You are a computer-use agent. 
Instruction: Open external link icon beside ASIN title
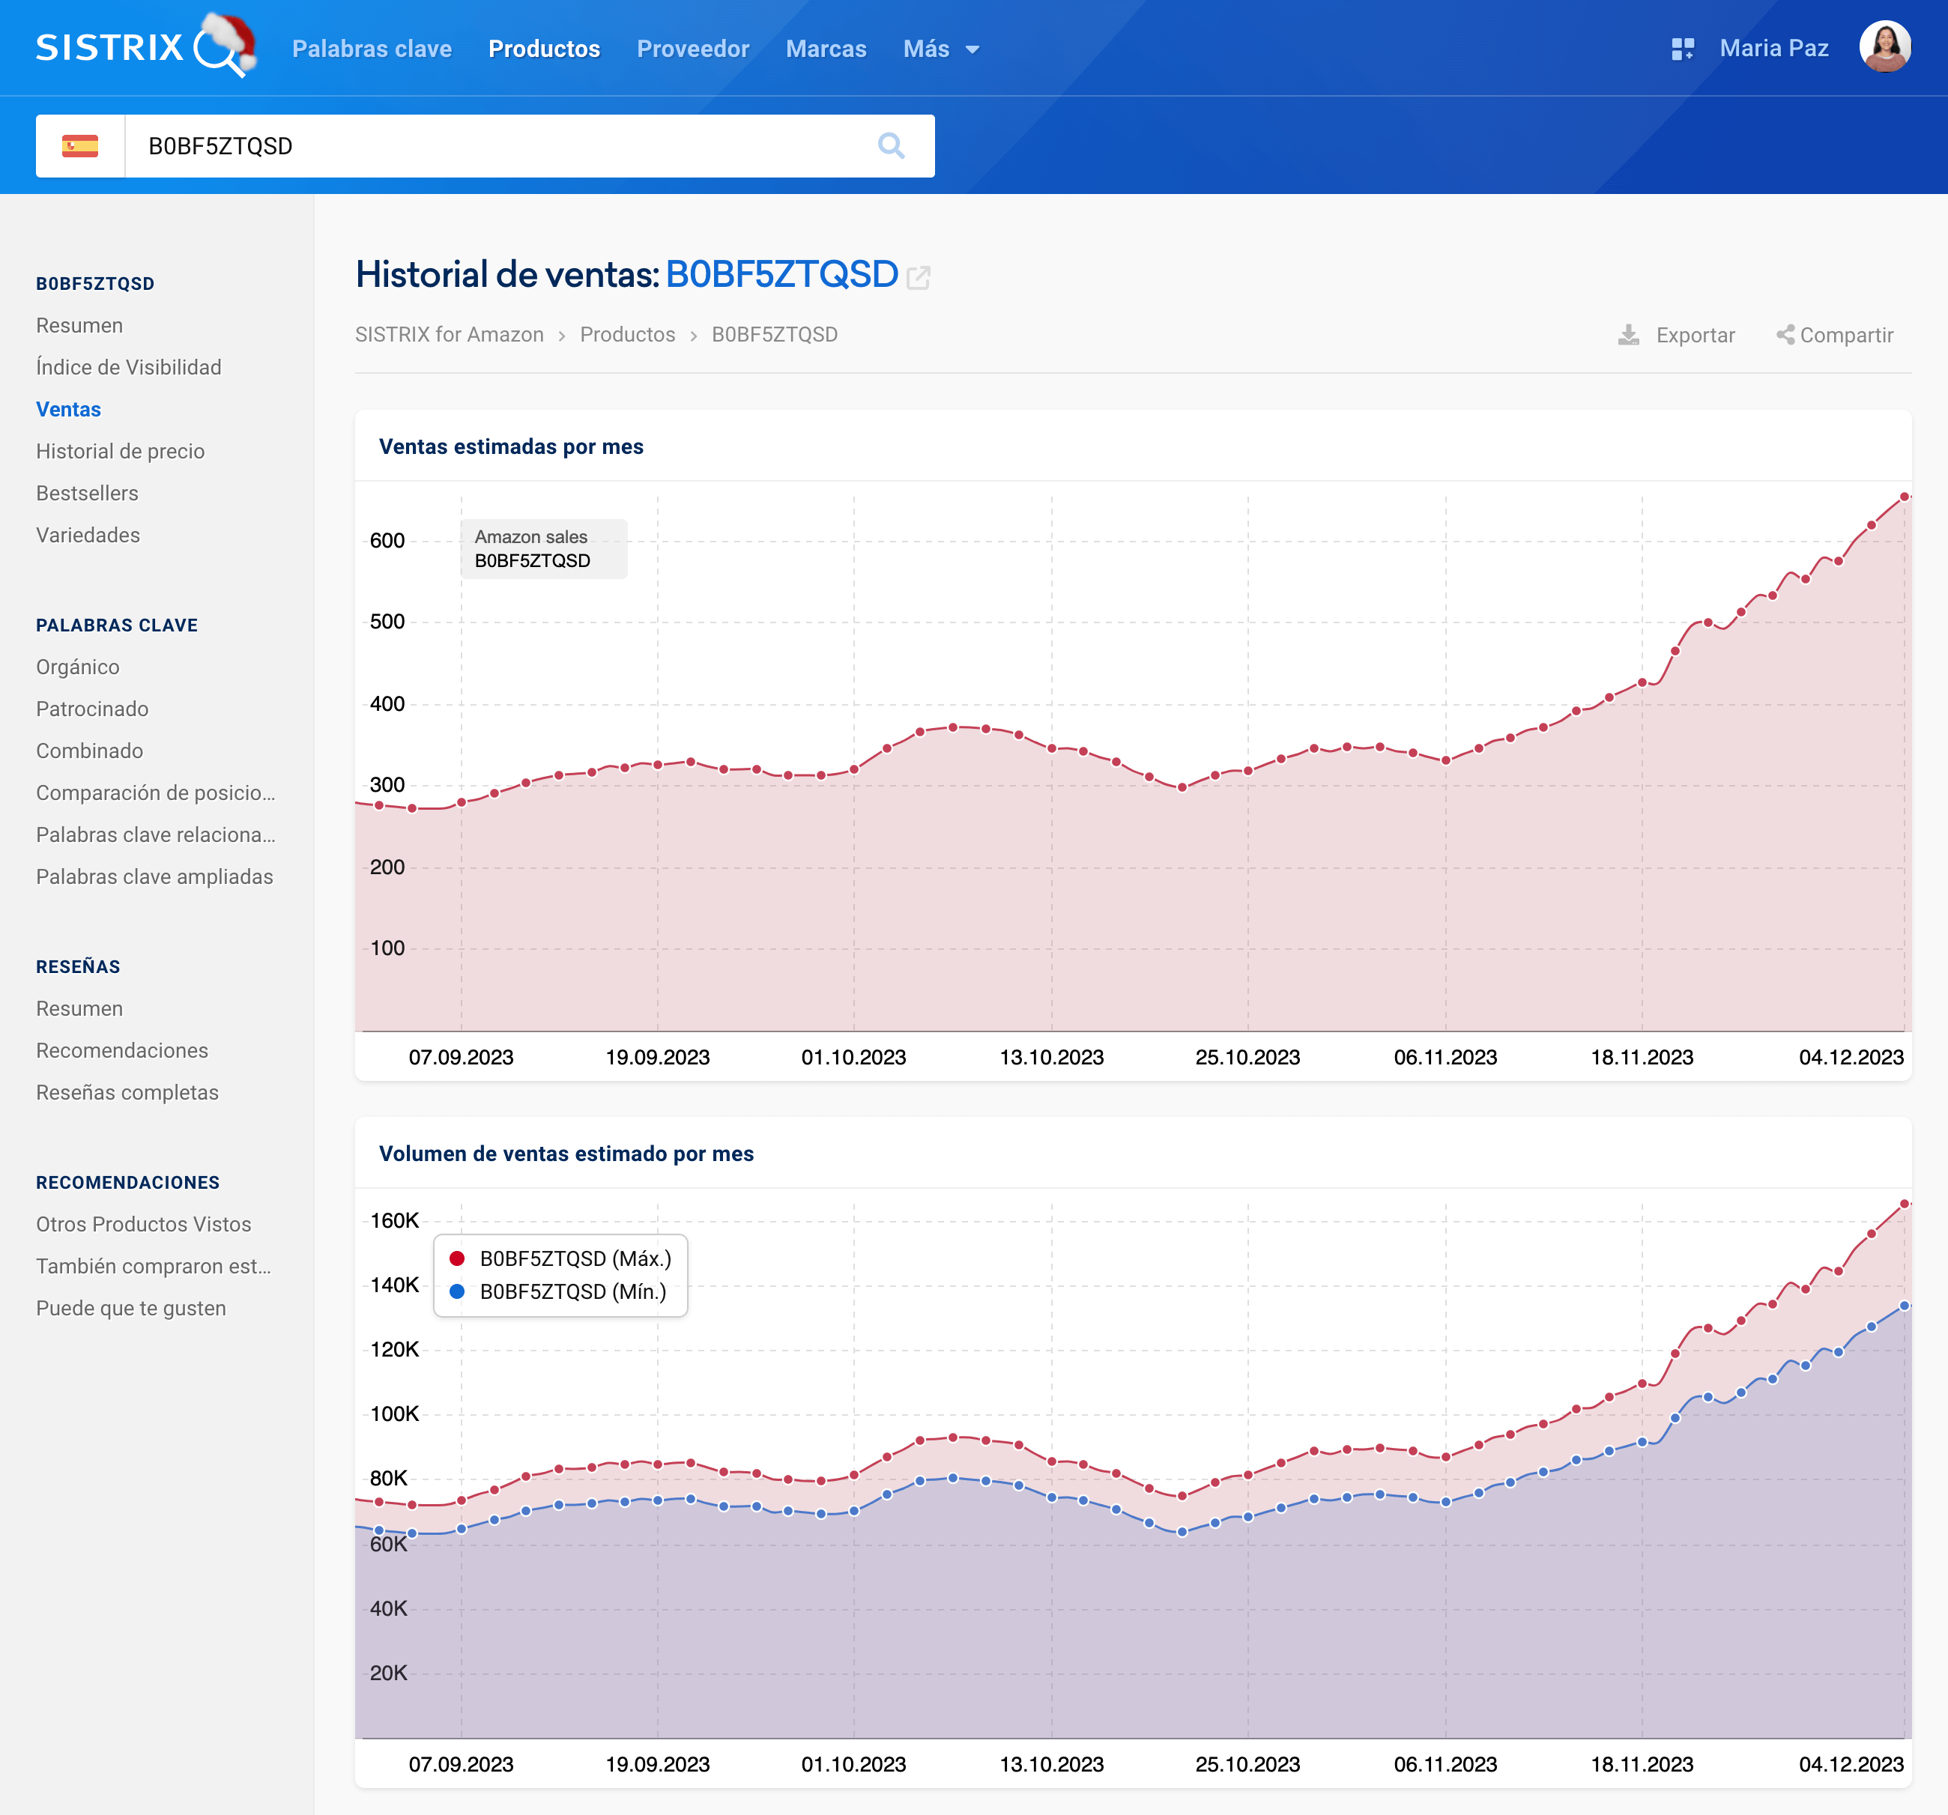point(918,278)
